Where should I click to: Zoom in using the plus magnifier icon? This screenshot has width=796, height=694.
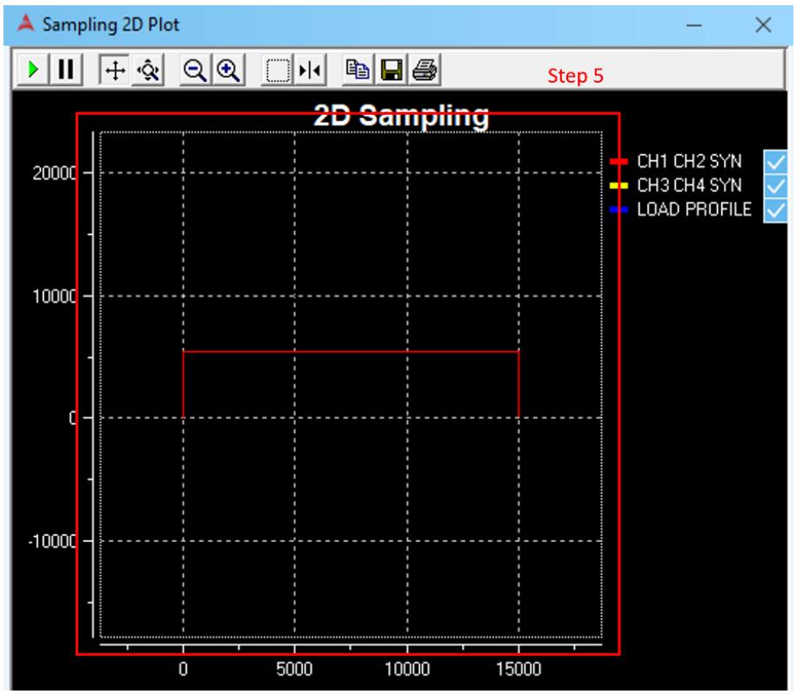(229, 70)
